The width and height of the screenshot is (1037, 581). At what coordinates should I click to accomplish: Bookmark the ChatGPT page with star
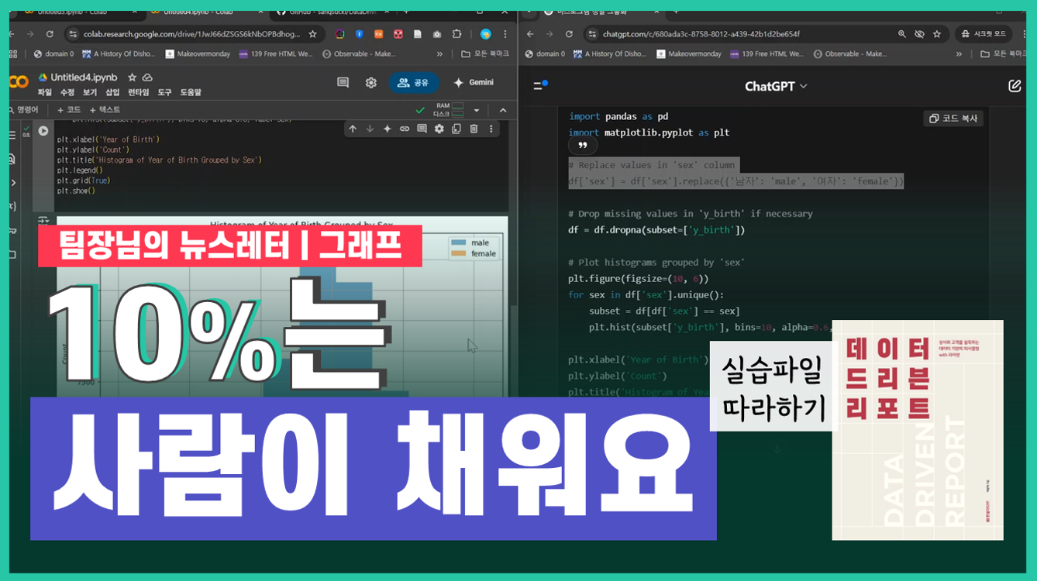click(937, 34)
